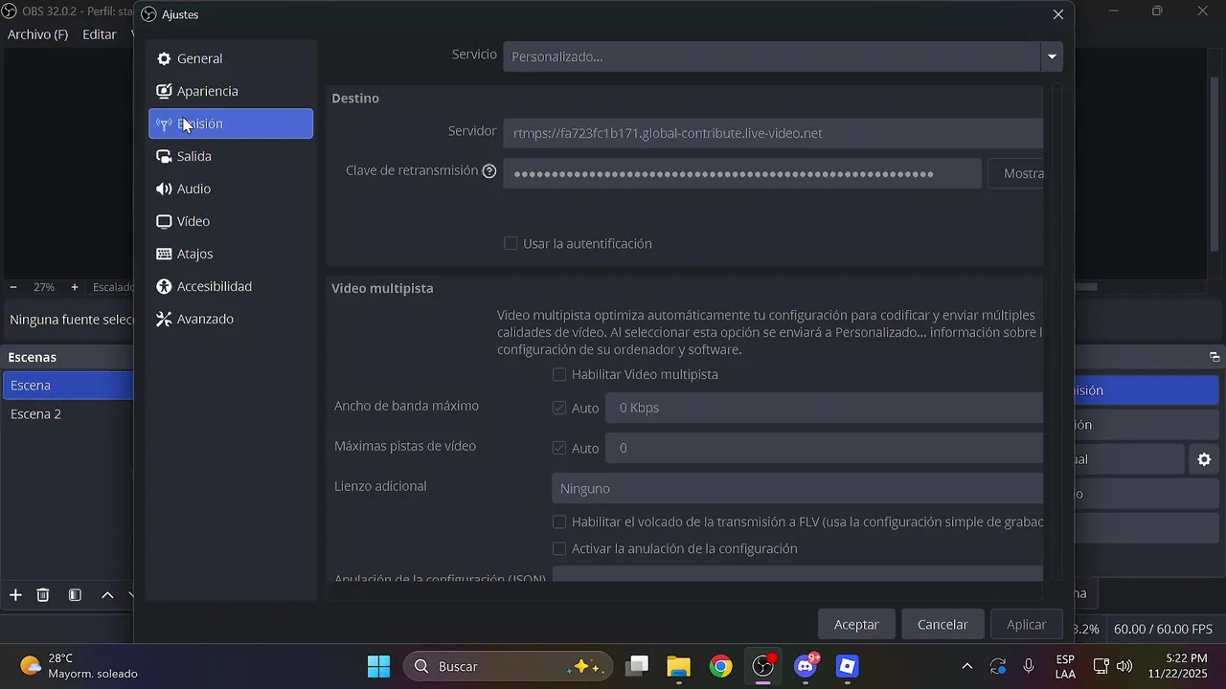Go to the Atajos hotkeys section
This screenshot has width=1226, height=689.
pos(231,254)
